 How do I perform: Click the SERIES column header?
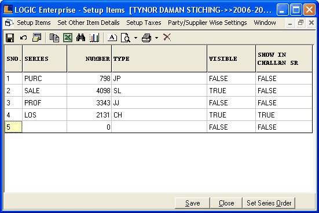(x=45, y=58)
